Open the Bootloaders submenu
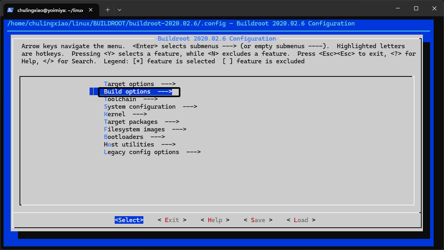 coord(134,137)
